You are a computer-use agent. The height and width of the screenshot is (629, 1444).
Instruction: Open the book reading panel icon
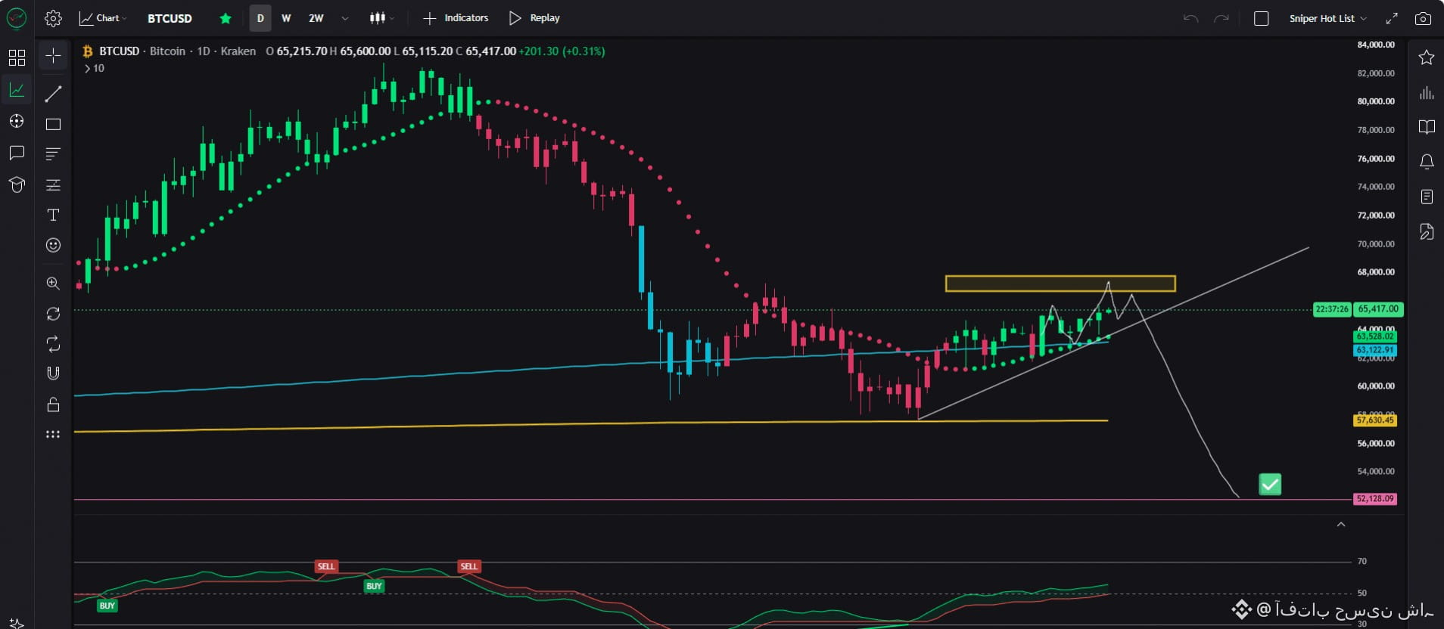click(x=1427, y=127)
